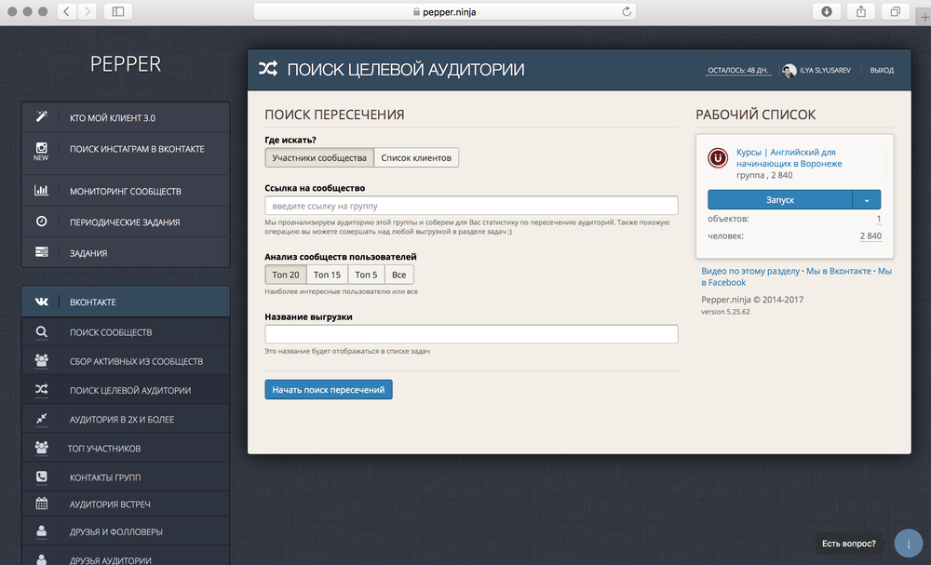Open the Мы в Вконтакте link
Screen dimensions: 931x565
(x=839, y=271)
